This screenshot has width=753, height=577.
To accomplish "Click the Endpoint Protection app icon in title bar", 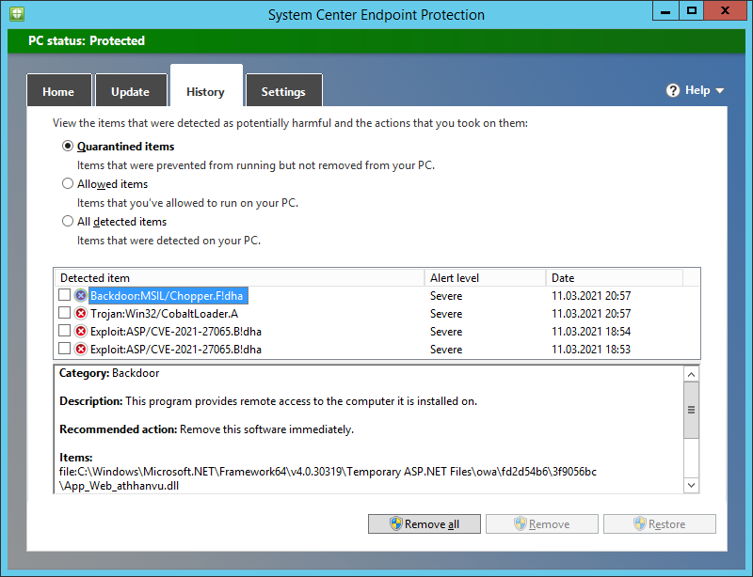I will [x=16, y=14].
